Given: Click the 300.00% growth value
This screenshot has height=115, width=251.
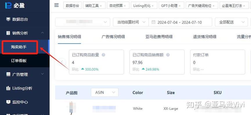Looking at the screenshot, I should click(x=92, y=69).
